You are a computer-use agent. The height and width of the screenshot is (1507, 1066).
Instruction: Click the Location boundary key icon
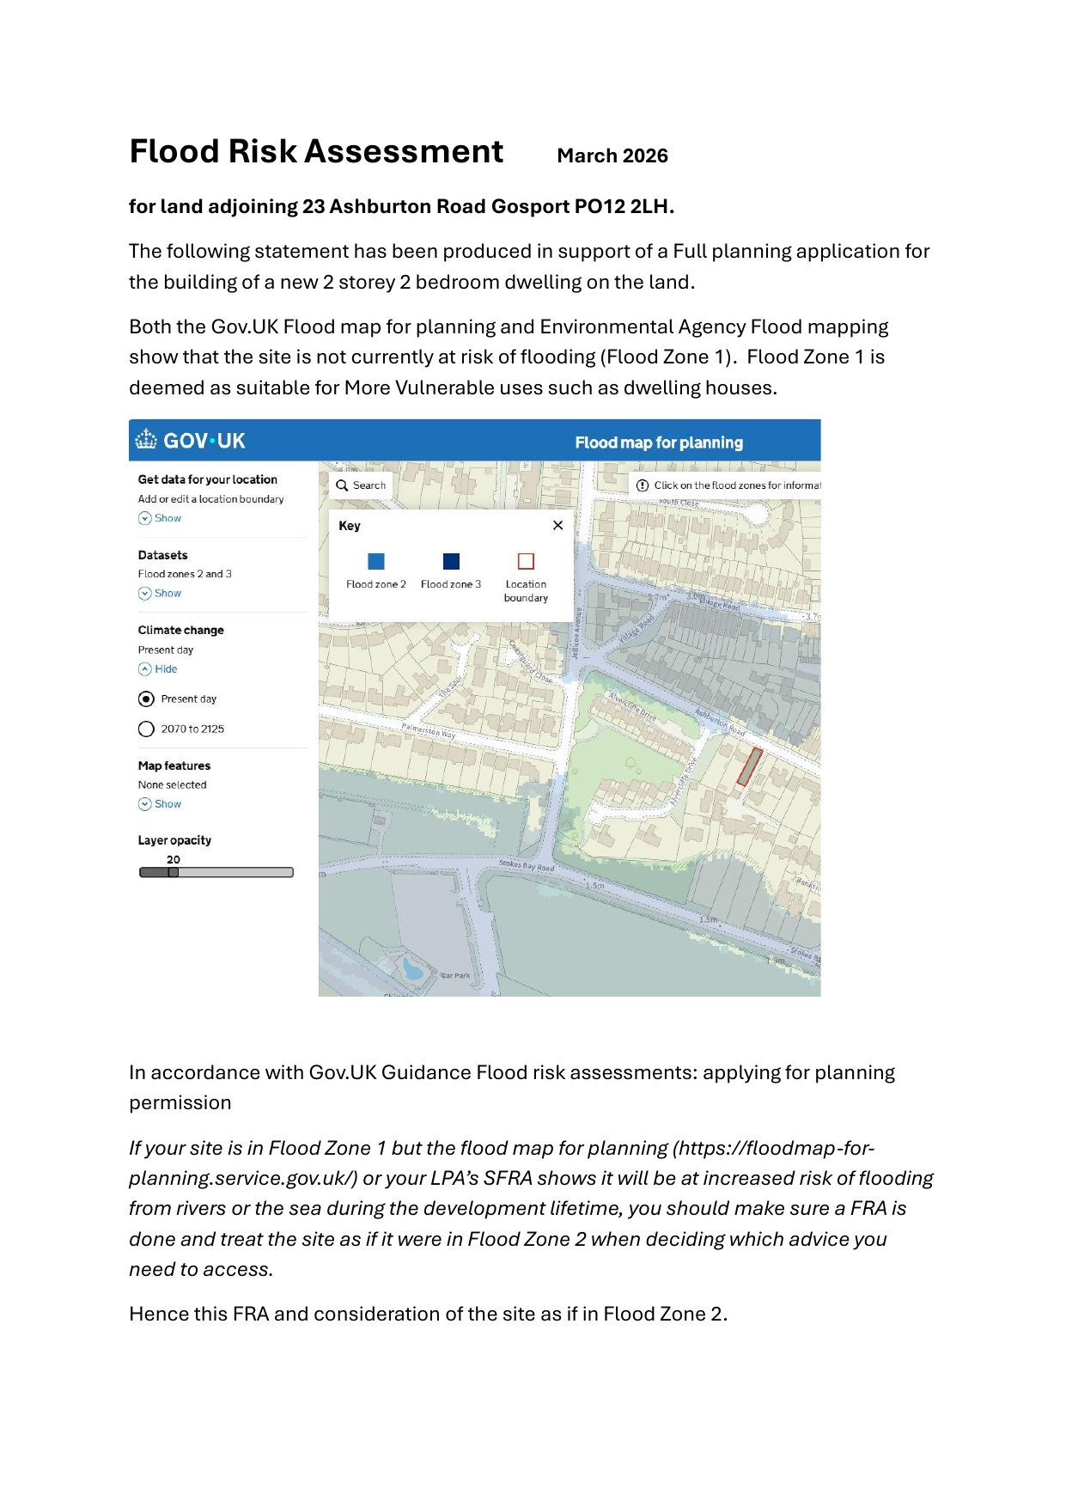pos(526,561)
